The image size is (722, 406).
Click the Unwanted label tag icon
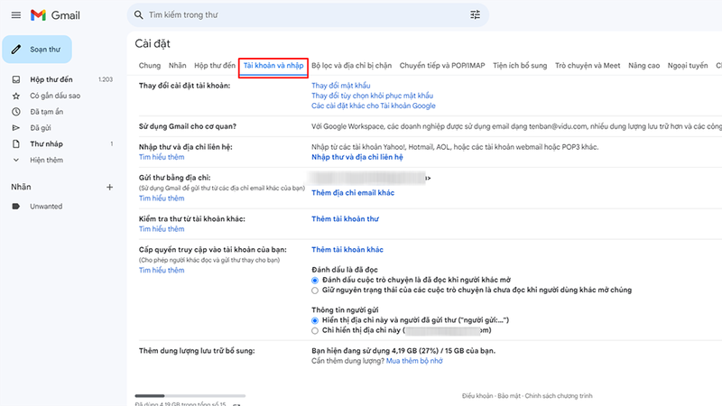click(16, 207)
